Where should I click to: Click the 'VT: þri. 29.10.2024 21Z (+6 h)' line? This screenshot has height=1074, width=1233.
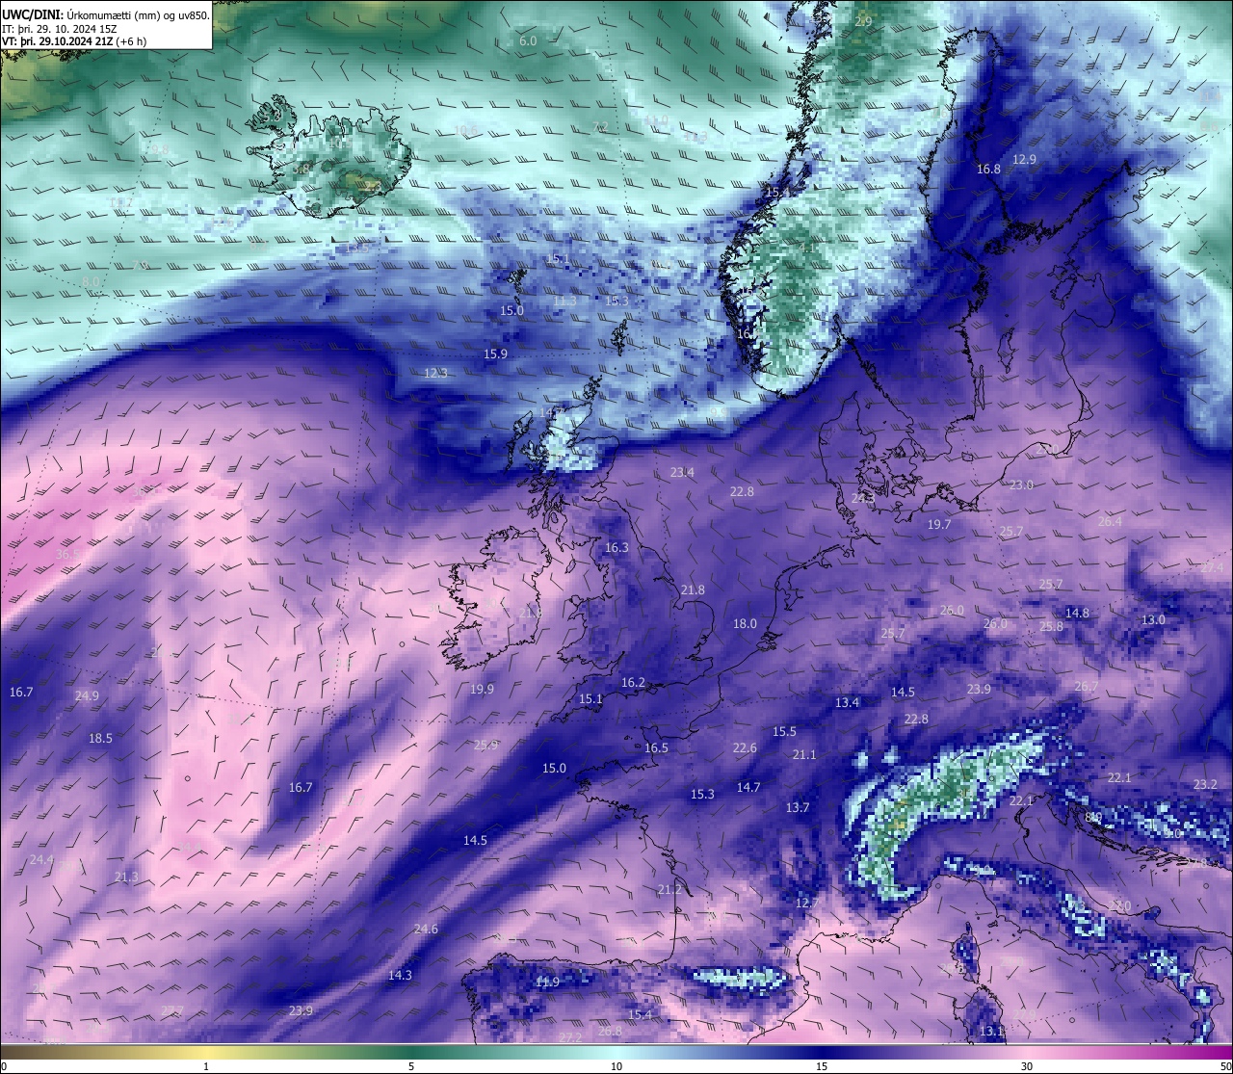(74, 41)
